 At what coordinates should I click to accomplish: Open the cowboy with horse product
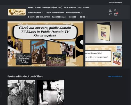tap(21, 92)
